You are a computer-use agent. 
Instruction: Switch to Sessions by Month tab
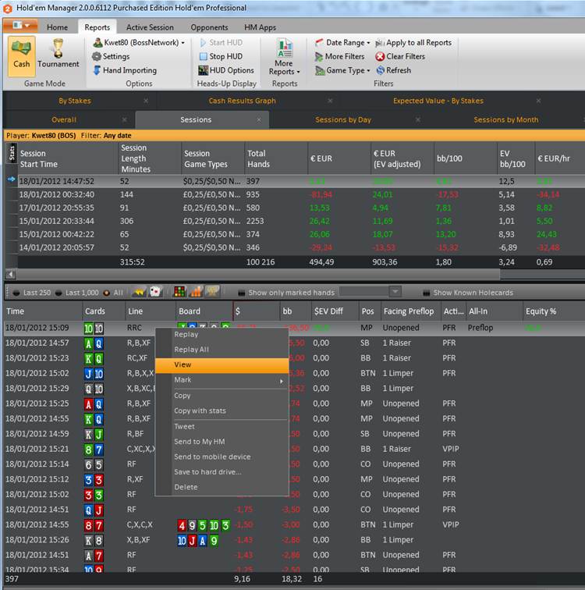(505, 119)
